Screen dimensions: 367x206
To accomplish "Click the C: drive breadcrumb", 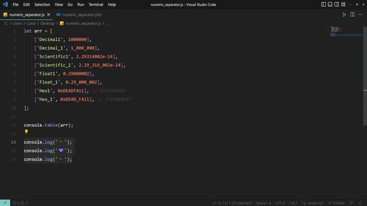I will point(6,23).
